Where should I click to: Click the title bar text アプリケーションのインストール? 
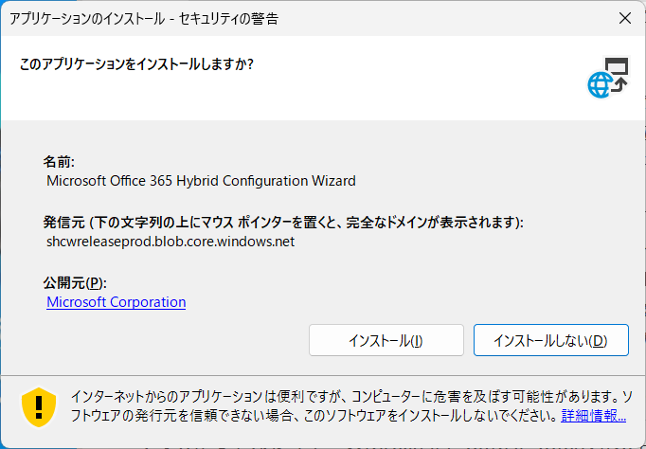pyautogui.click(x=87, y=19)
